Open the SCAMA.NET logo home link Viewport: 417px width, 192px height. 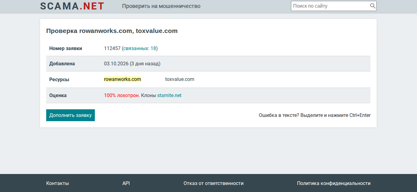72,6
